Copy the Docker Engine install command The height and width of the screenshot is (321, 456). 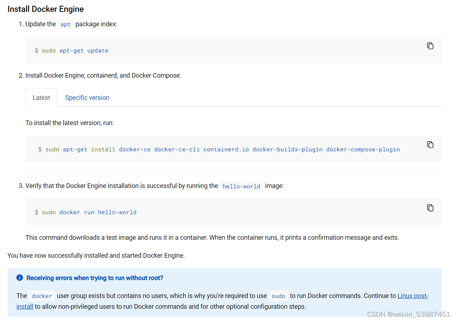point(430,145)
